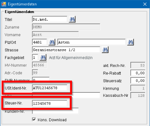Open the Plz lookup binoculars beside 4481
Viewport: 150px width, 126px height.
pyautogui.click(x=52, y=42)
